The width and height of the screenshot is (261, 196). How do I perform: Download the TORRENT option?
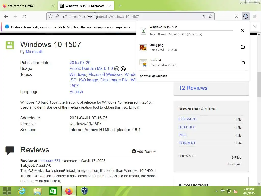tap(187, 143)
